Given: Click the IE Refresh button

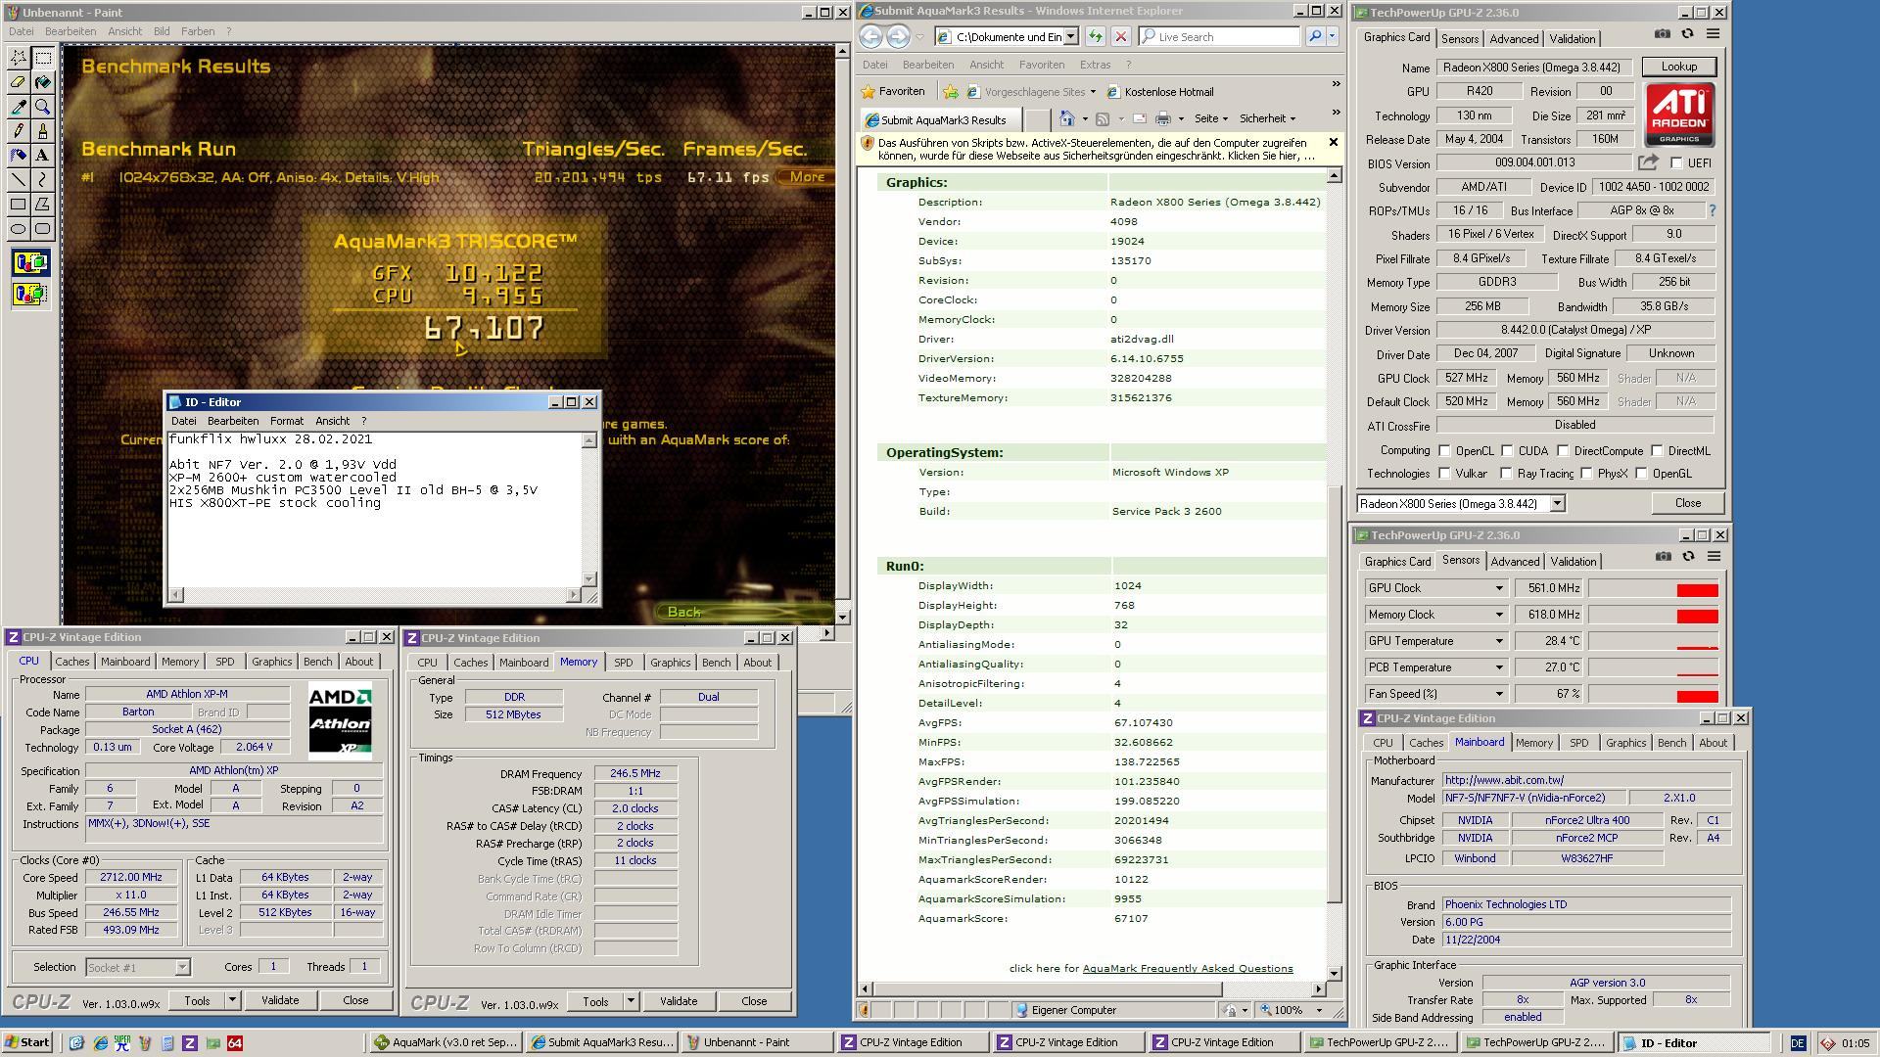Looking at the screenshot, I should point(1095,37).
